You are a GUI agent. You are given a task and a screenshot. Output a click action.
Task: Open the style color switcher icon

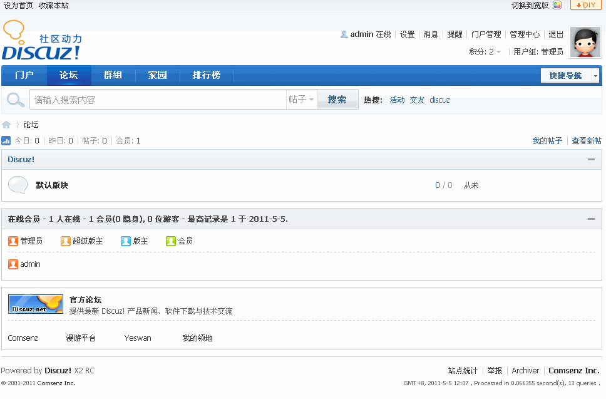[x=557, y=5]
